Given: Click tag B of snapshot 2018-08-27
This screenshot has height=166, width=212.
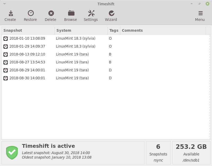Looking at the screenshot, I should click(x=110, y=62).
